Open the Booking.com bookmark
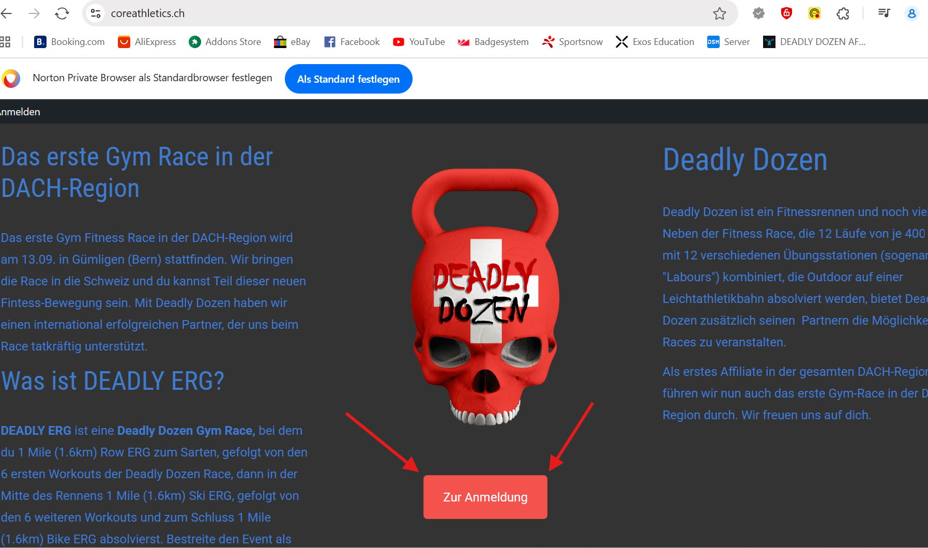Image resolution: width=928 pixels, height=548 pixels. click(x=69, y=42)
